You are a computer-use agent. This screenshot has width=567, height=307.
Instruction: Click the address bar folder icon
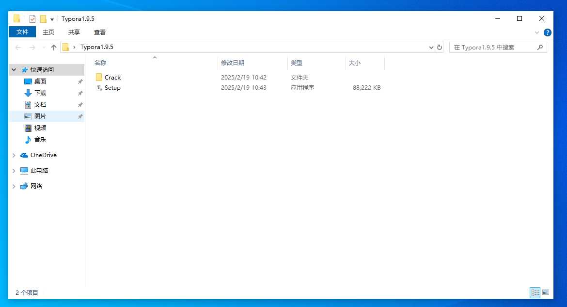65,48
